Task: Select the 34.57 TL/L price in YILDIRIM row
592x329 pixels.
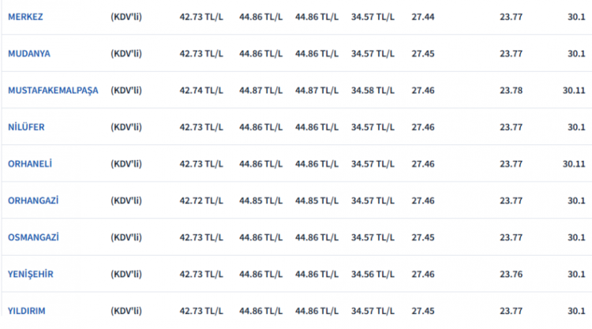Action: click(x=373, y=310)
